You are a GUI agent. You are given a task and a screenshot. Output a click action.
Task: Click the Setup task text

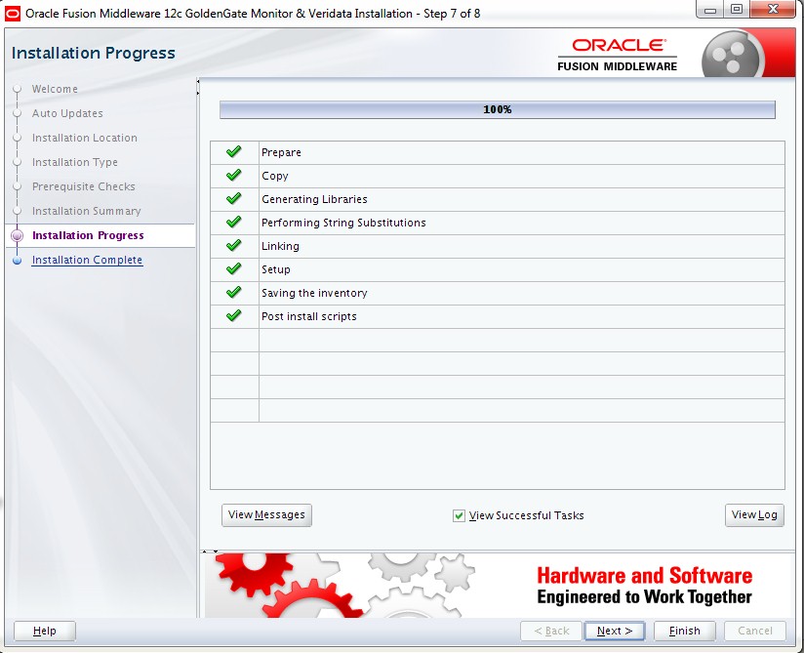click(x=276, y=269)
